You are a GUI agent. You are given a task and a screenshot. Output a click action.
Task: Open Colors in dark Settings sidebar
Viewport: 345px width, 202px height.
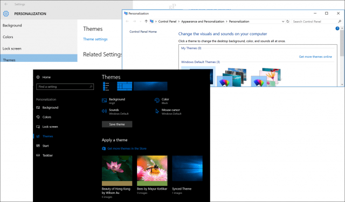tap(44, 117)
